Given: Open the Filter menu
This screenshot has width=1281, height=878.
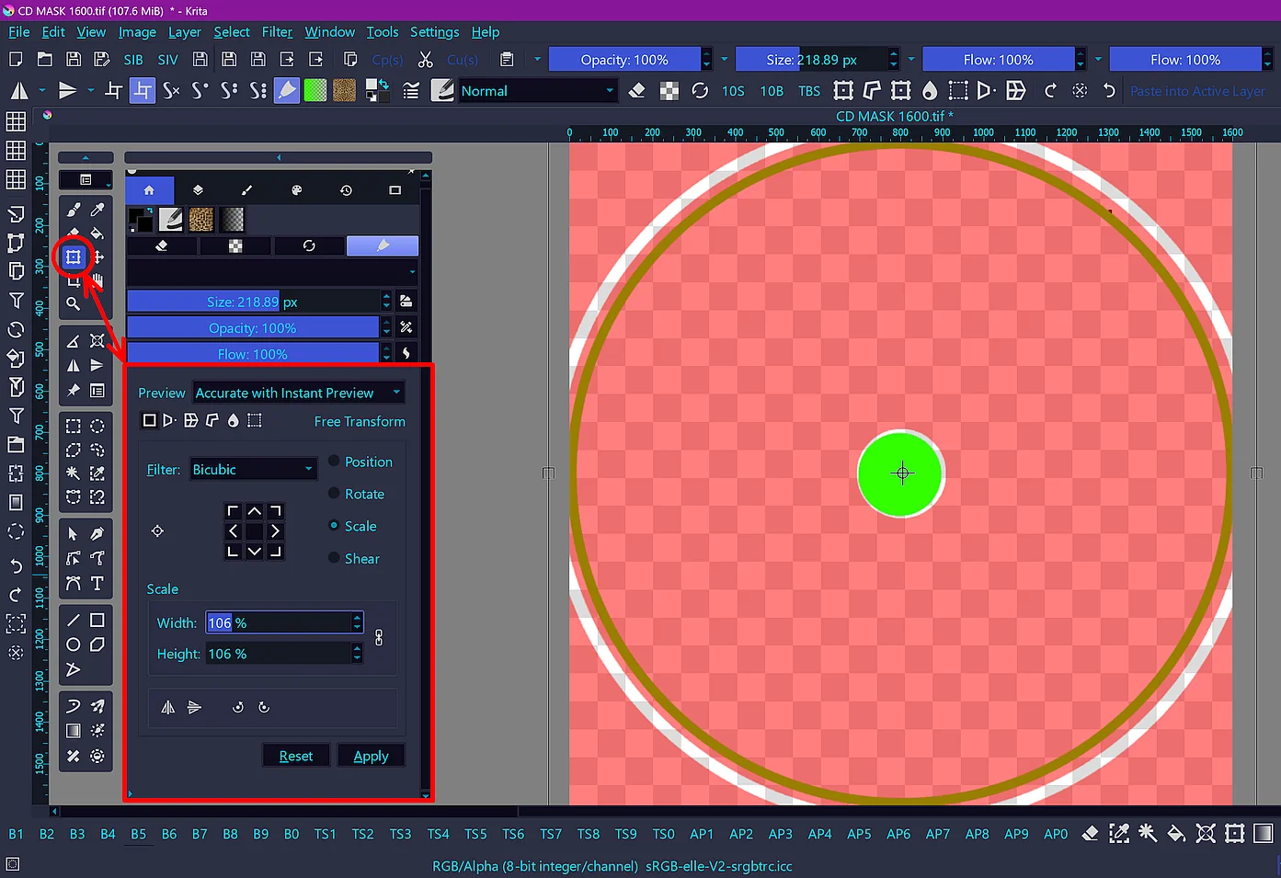Looking at the screenshot, I should point(277,32).
